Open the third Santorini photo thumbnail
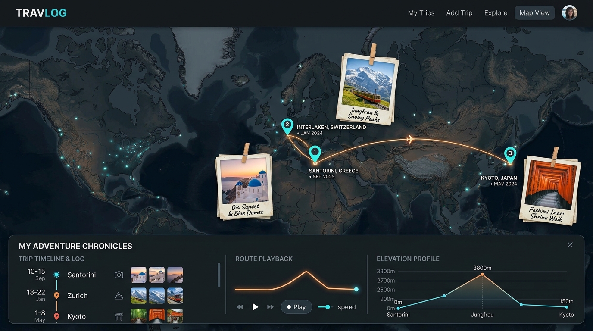The image size is (593, 331). [x=175, y=275]
